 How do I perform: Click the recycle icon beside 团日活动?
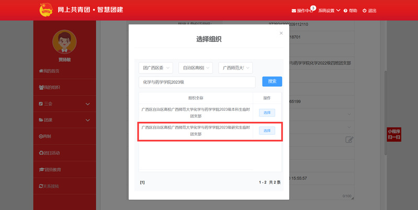41,153
